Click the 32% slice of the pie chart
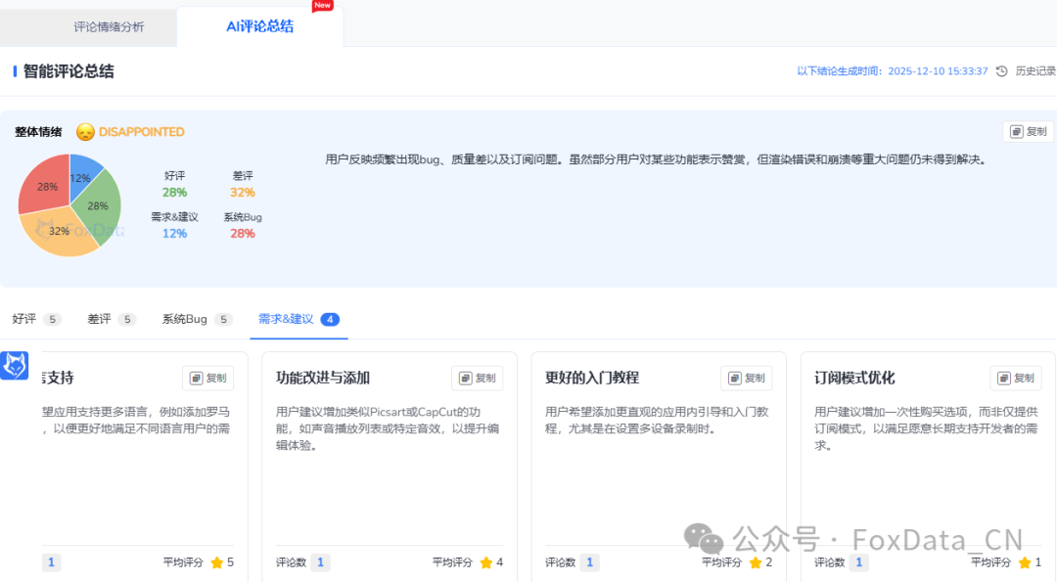This screenshot has height=582, width=1057. 57,232
